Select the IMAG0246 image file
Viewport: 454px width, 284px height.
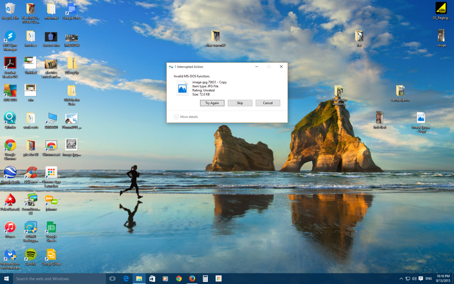pyautogui.click(x=72, y=38)
